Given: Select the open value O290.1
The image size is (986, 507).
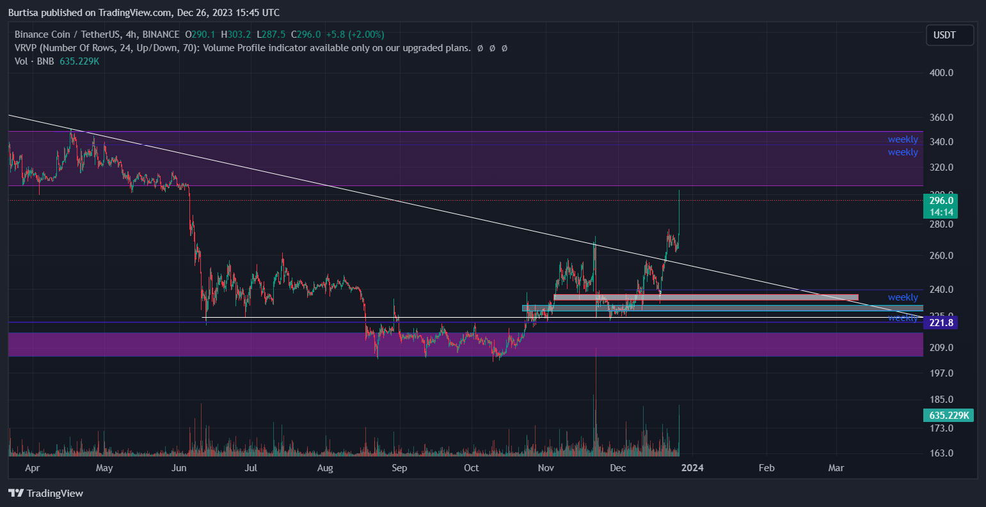Looking at the screenshot, I should (x=200, y=35).
